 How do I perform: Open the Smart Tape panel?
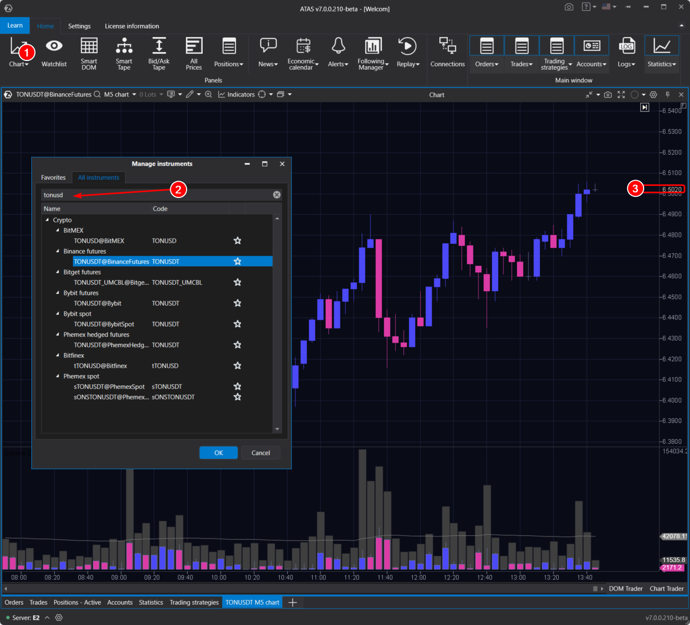tap(124, 53)
